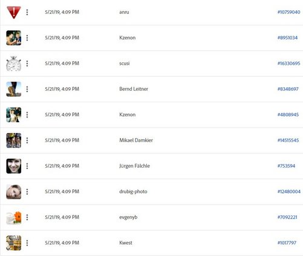Screen dimensions: 303x256
Task: Open asset link #10759040
Action: 288,12
